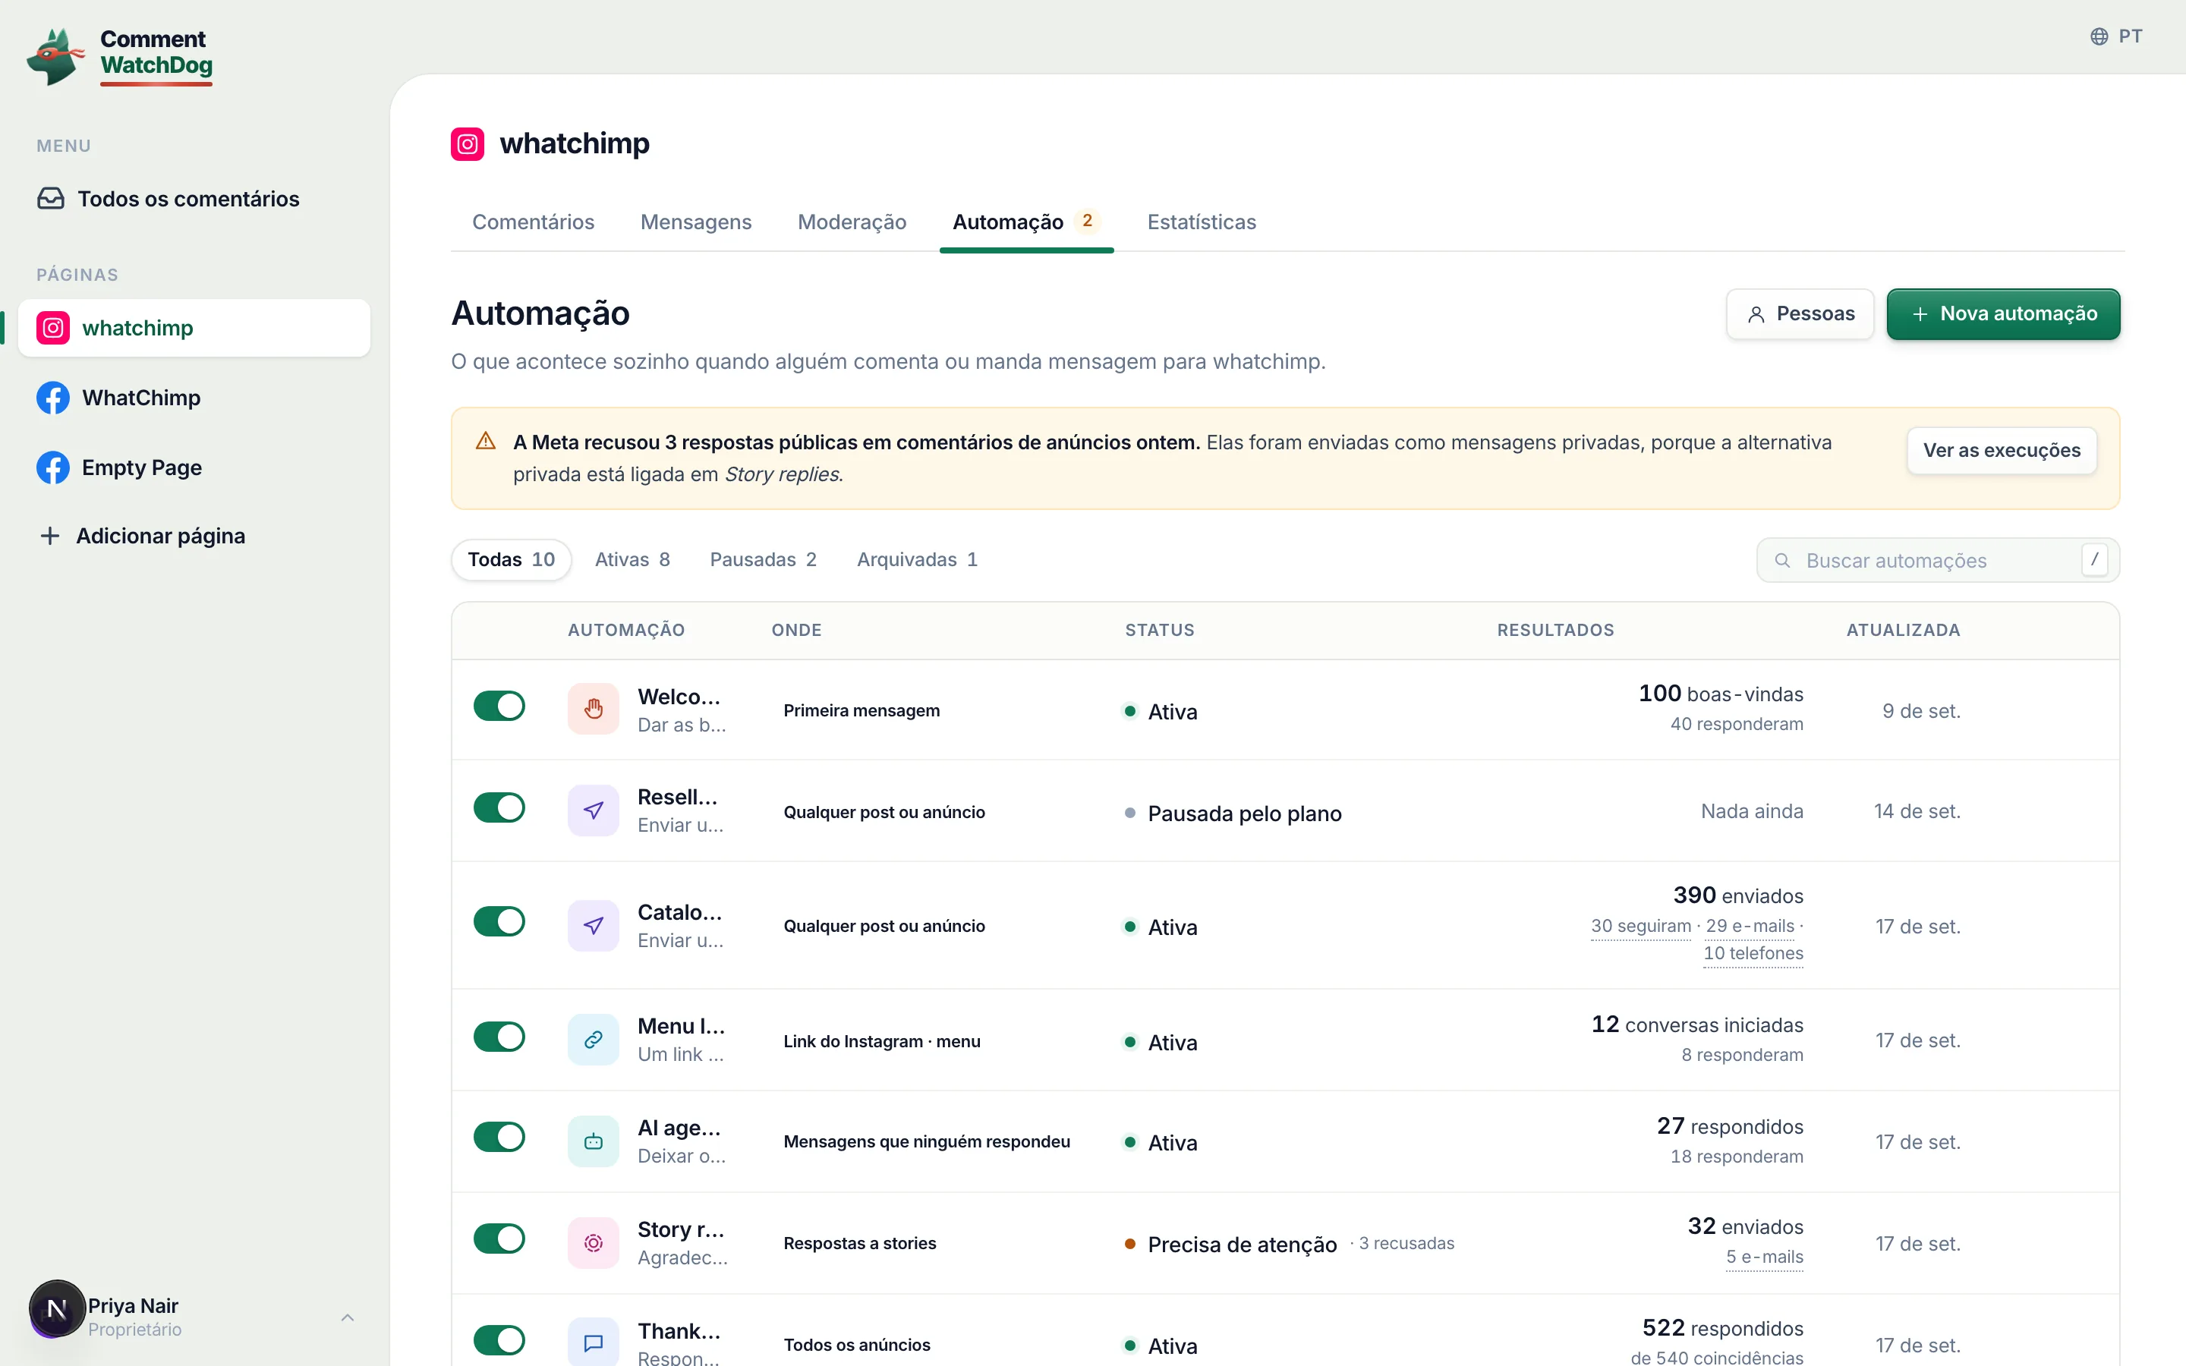Viewport: 2186px width, 1366px height.
Task: Switch to the Moderação tab
Action: 852,222
